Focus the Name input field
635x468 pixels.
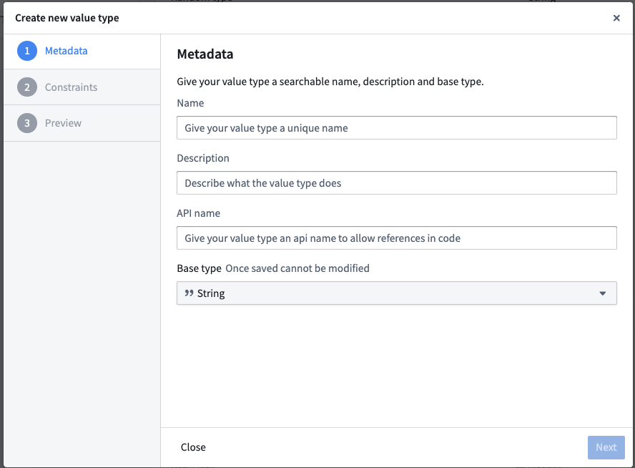tap(396, 128)
